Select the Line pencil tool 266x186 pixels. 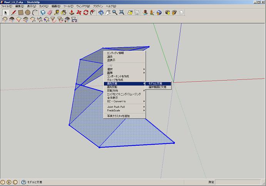13,12
